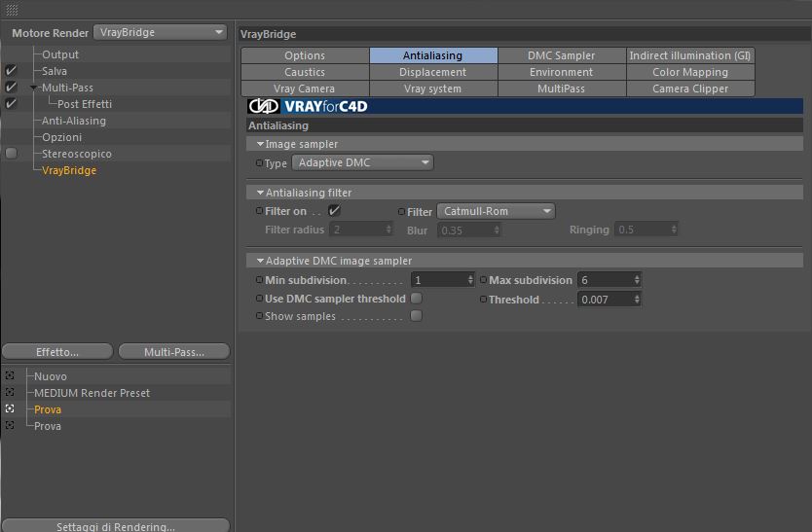812x532 pixels.
Task: Click the VRAYforC4D logo icon
Action: coord(264,106)
